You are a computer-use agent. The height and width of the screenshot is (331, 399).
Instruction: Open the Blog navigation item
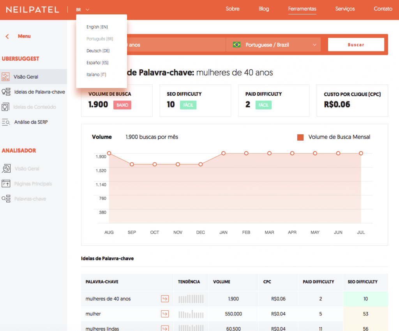tap(264, 9)
